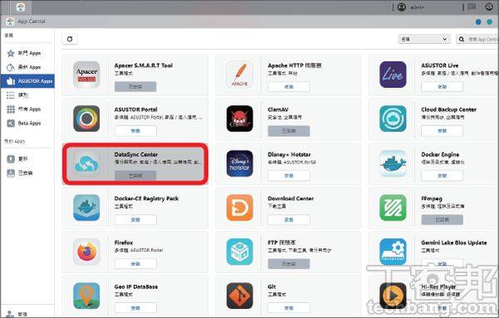The height and width of the screenshot is (318, 499).
Task: Click the admin user account icon
Action: [x=402, y=7]
